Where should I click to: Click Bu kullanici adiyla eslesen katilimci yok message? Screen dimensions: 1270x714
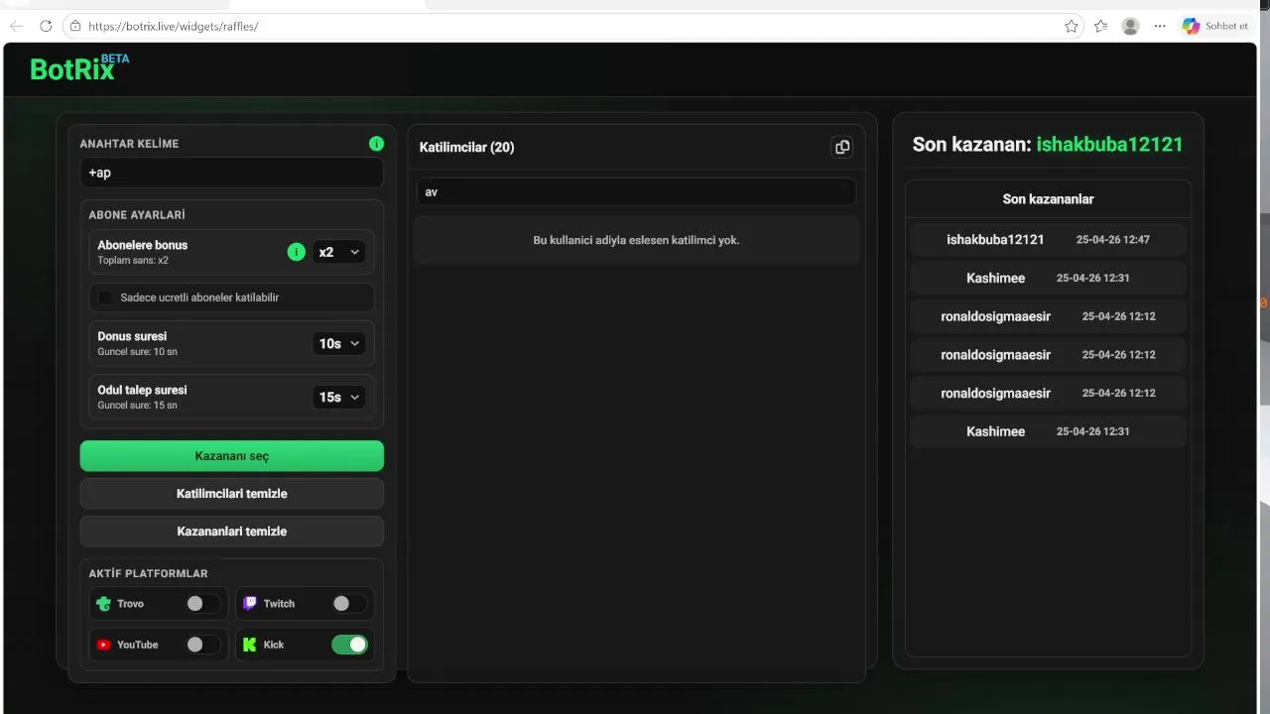pos(636,240)
